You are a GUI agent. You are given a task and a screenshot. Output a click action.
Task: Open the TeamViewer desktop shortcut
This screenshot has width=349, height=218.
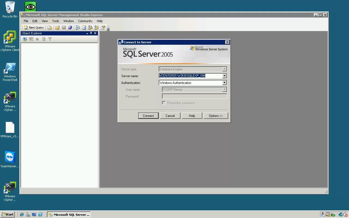pyautogui.click(x=10, y=159)
